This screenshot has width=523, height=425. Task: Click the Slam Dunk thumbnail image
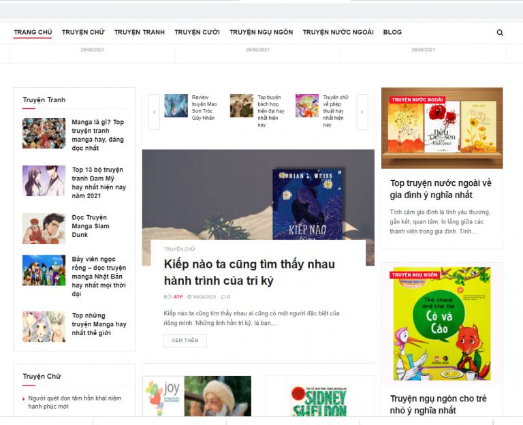[x=44, y=229]
